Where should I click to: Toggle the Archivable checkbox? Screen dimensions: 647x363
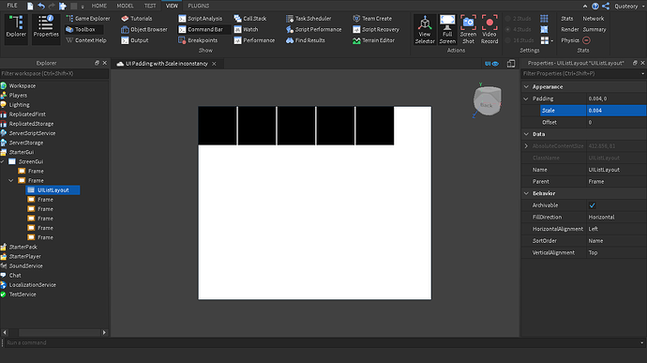(592, 205)
